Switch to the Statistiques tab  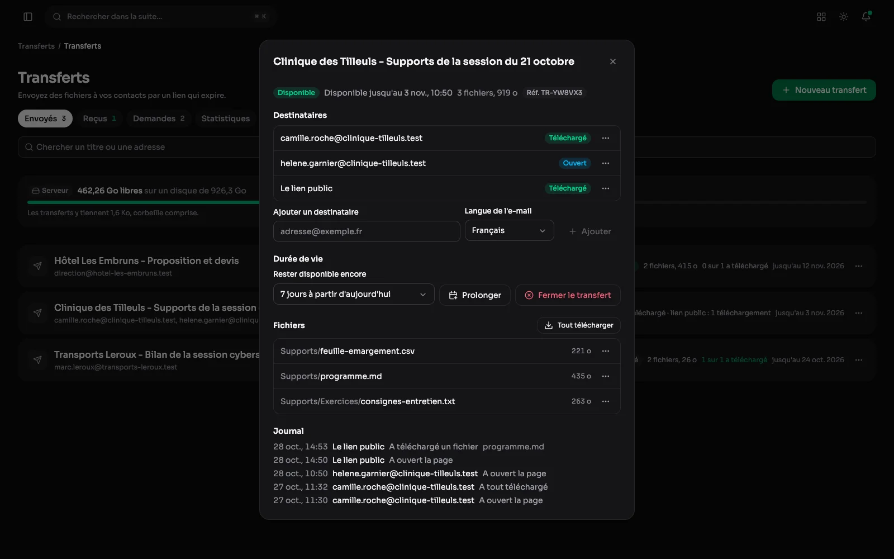[x=225, y=119]
